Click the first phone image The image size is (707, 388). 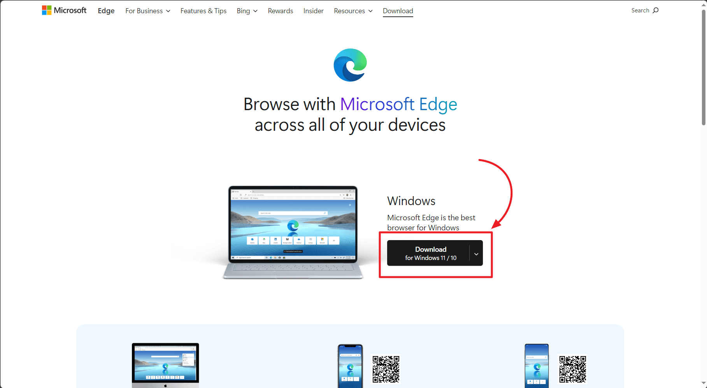pyautogui.click(x=350, y=366)
